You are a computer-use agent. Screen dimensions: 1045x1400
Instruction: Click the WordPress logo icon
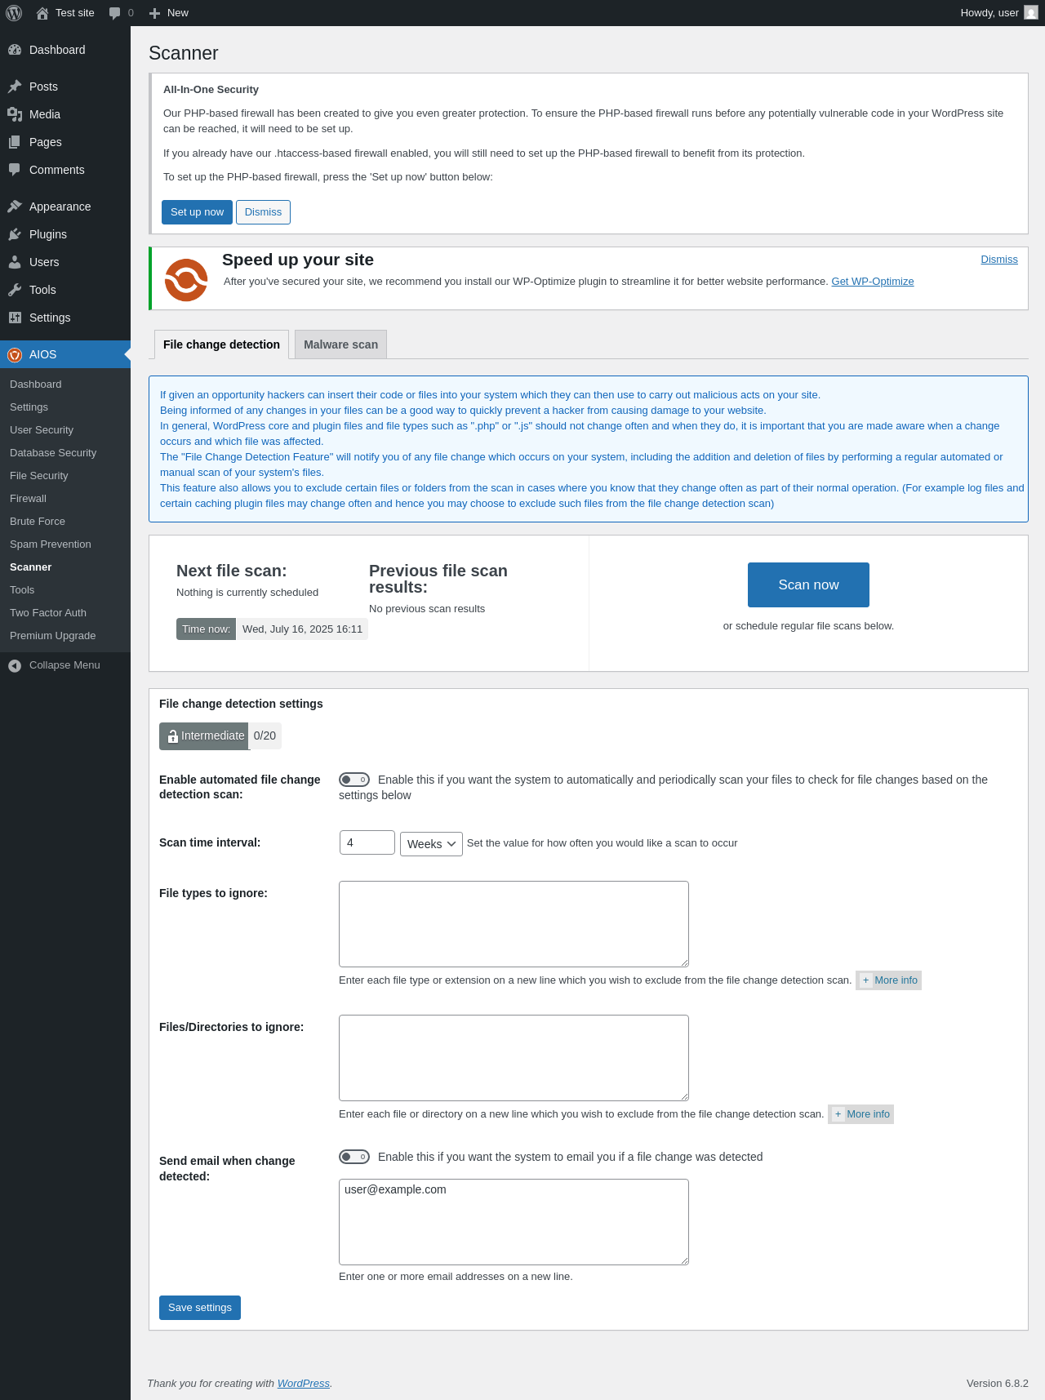pos(14,13)
